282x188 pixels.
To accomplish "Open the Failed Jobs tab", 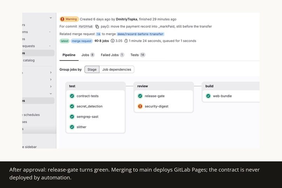I will pos(112,55).
